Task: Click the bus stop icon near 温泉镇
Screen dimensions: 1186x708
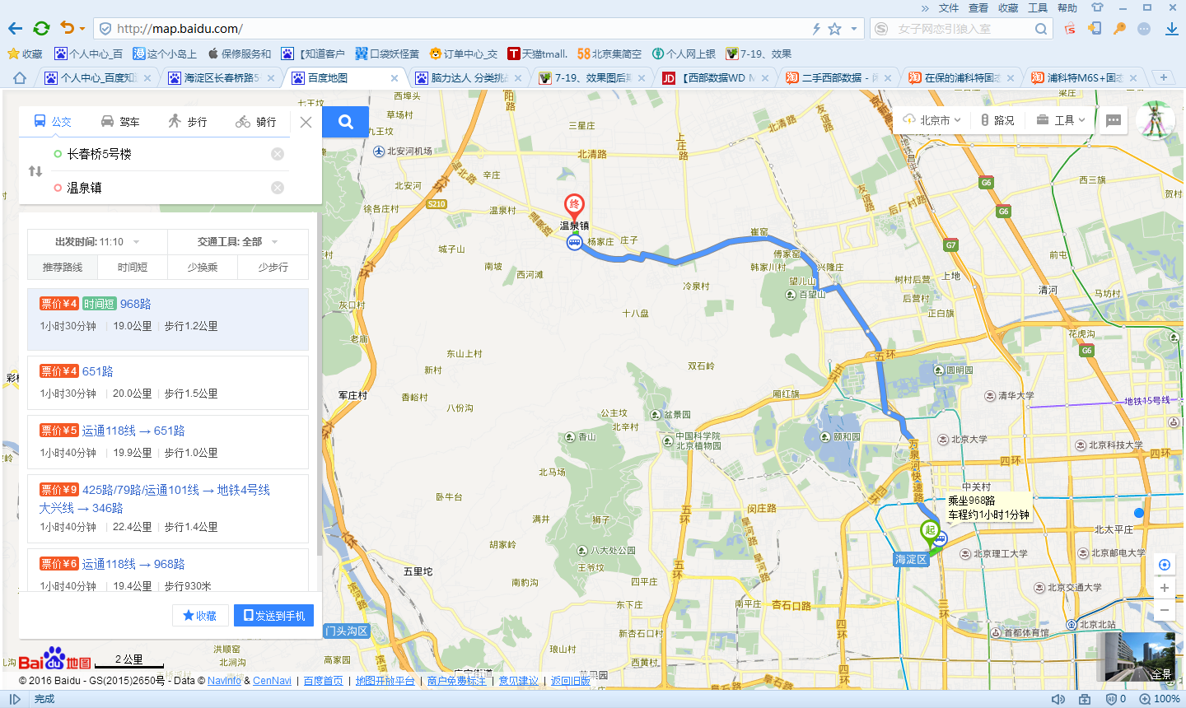Action: [x=574, y=242]
